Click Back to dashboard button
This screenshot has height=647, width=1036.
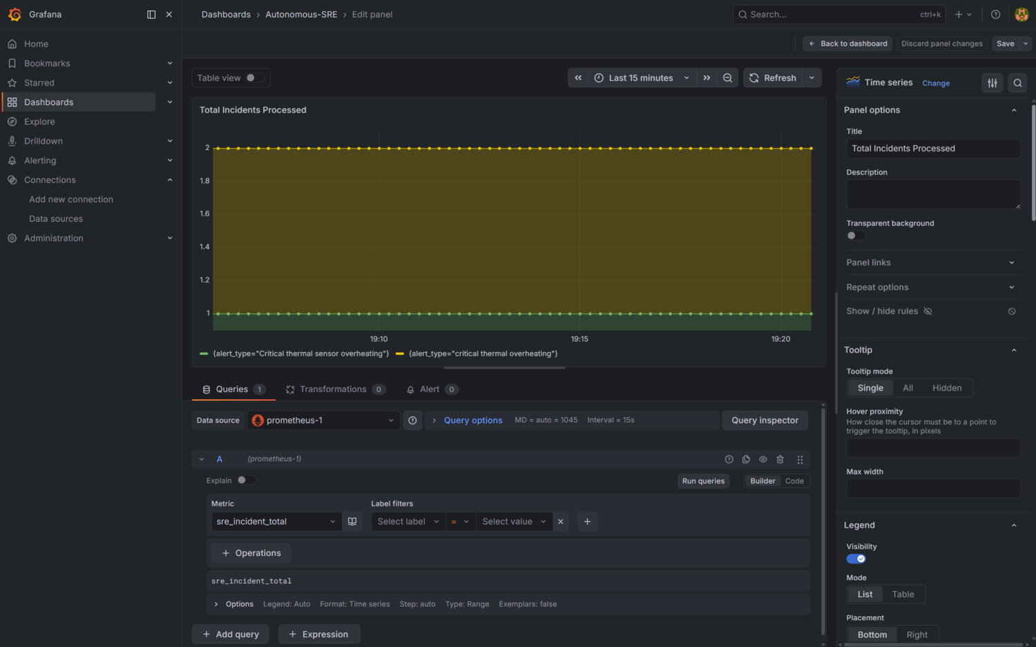[847, 44]
